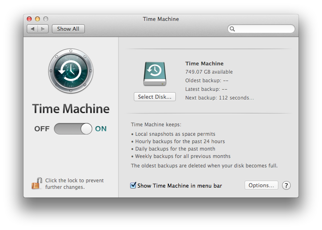The image size is (322, 230).
Task: Click the '749.07 GB available' text
Action: [x=209, y=72]
